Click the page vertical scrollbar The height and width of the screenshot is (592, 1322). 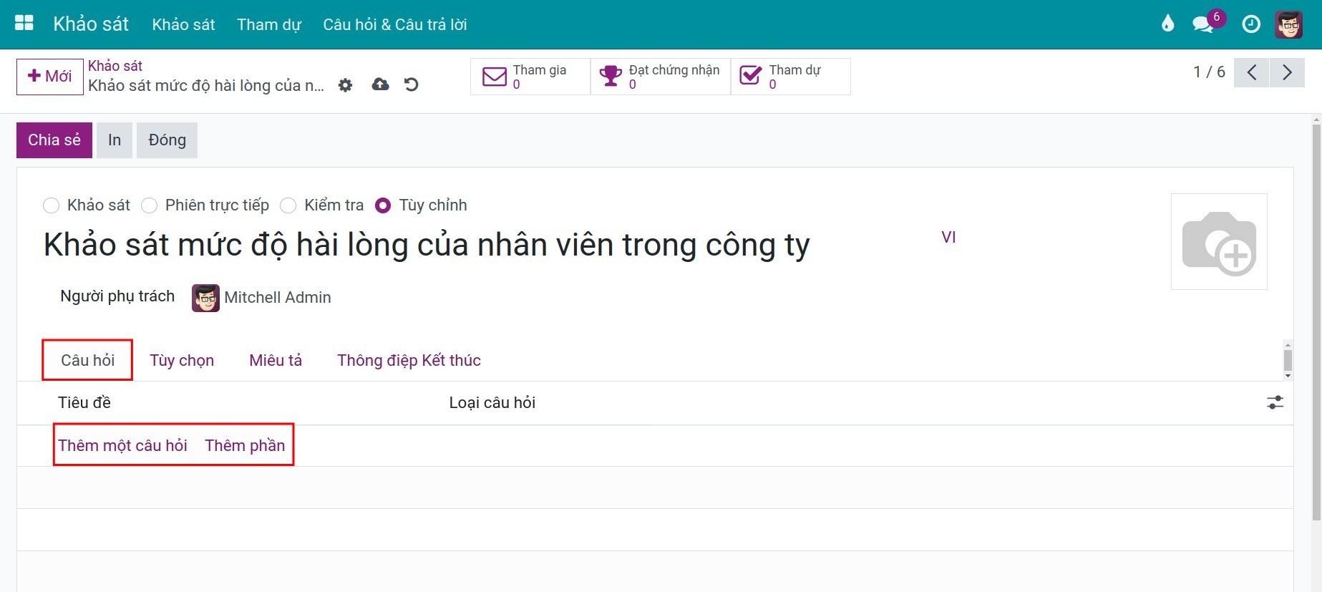[x=1316, y=322]
